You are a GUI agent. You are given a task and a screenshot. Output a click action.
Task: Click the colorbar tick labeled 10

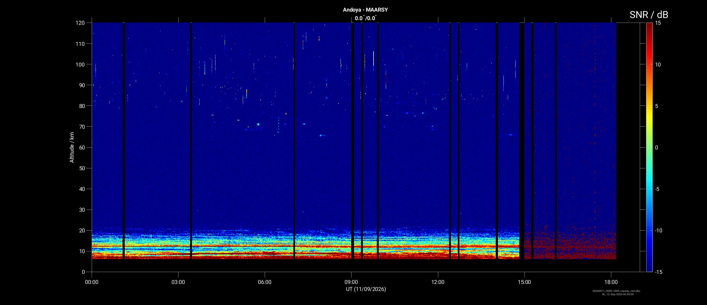(657, 65)
